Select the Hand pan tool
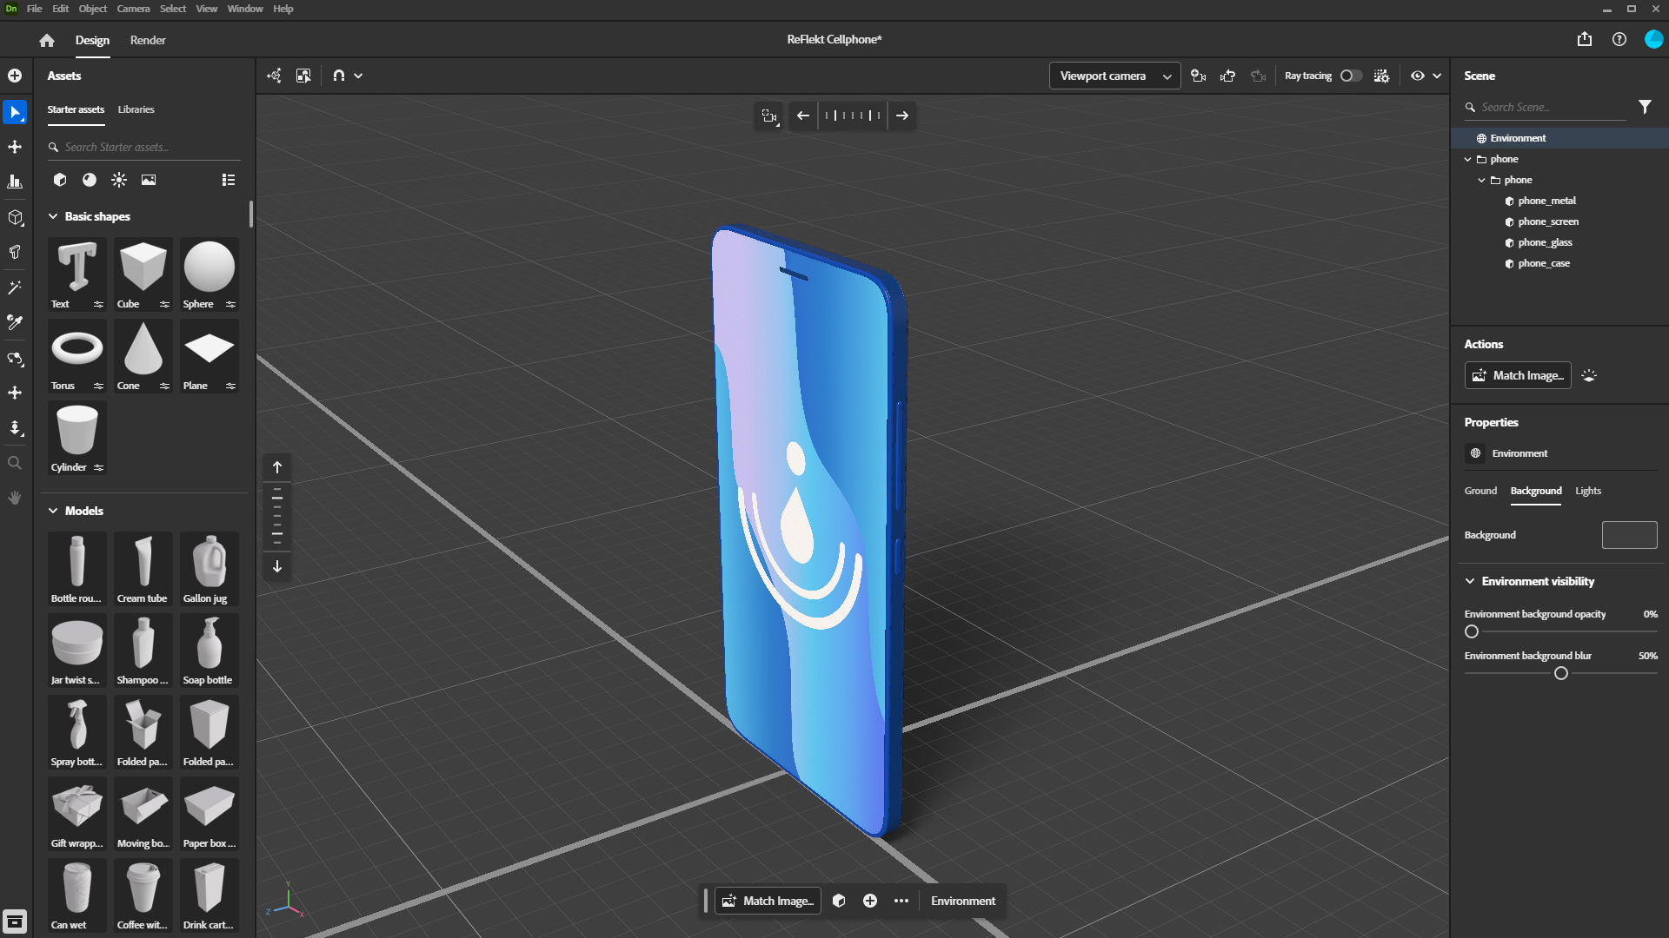The width and height of the screenshot is (1669, 938). click(15, 498)
